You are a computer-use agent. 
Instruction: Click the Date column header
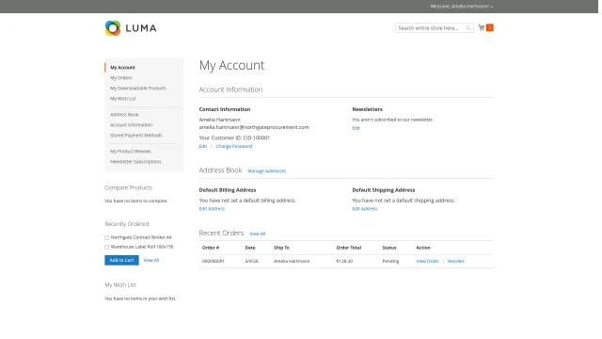[x=250, y=248]
